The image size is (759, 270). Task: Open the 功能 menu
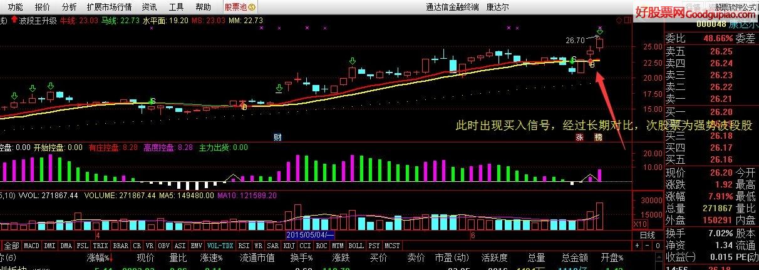pos(16,7)
